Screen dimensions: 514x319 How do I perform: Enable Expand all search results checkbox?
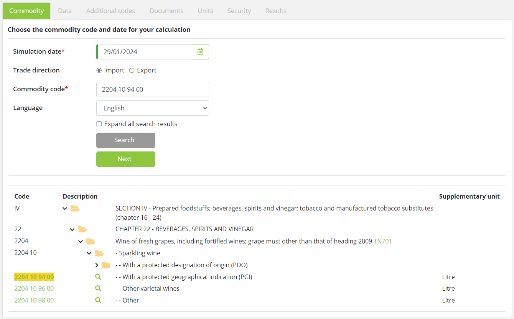99,124
